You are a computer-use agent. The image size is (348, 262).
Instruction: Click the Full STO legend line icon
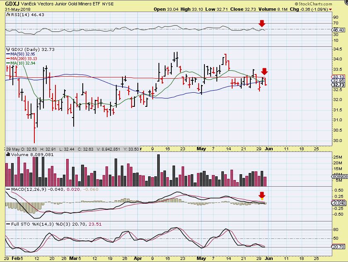pos(8,224)
